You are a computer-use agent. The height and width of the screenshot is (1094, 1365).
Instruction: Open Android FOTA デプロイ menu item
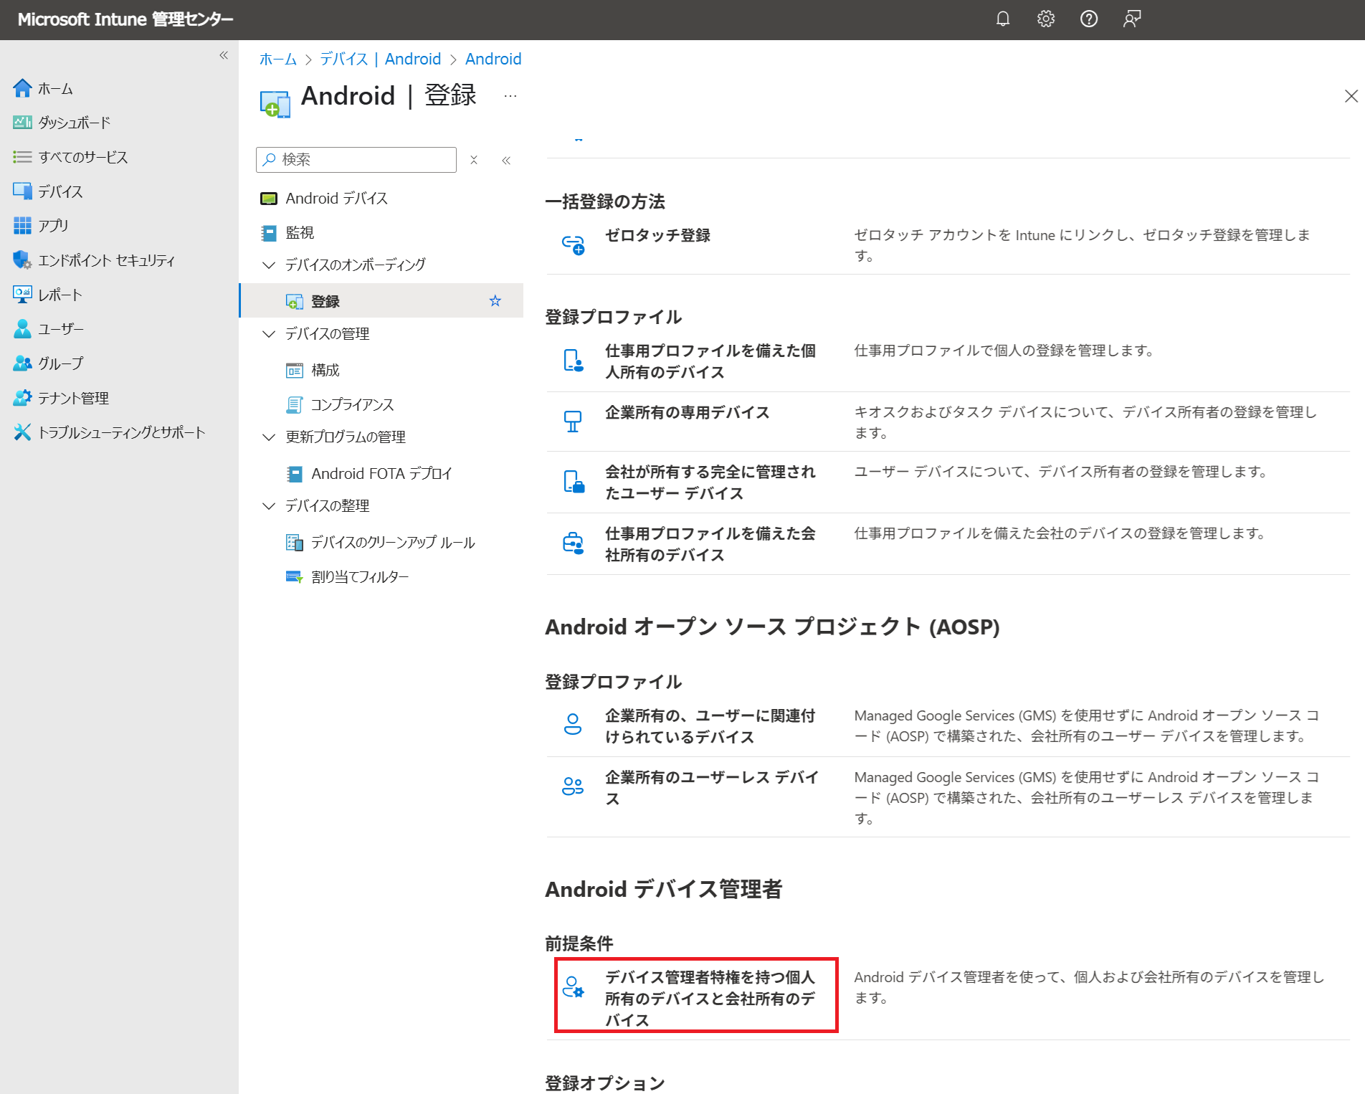pyautogui.click(x=382, y=473)
